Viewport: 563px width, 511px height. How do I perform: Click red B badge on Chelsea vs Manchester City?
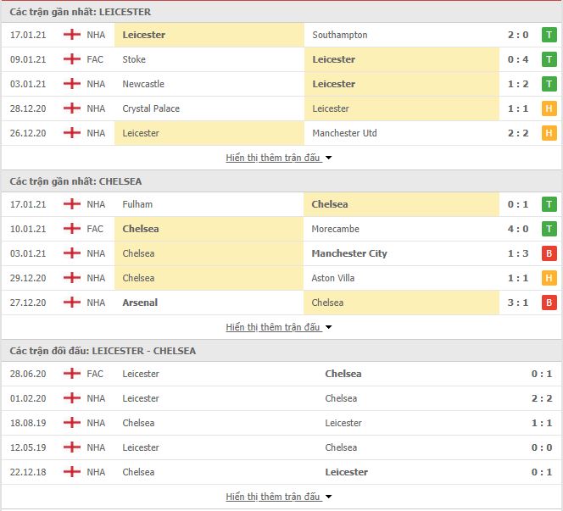click(549, 253)
